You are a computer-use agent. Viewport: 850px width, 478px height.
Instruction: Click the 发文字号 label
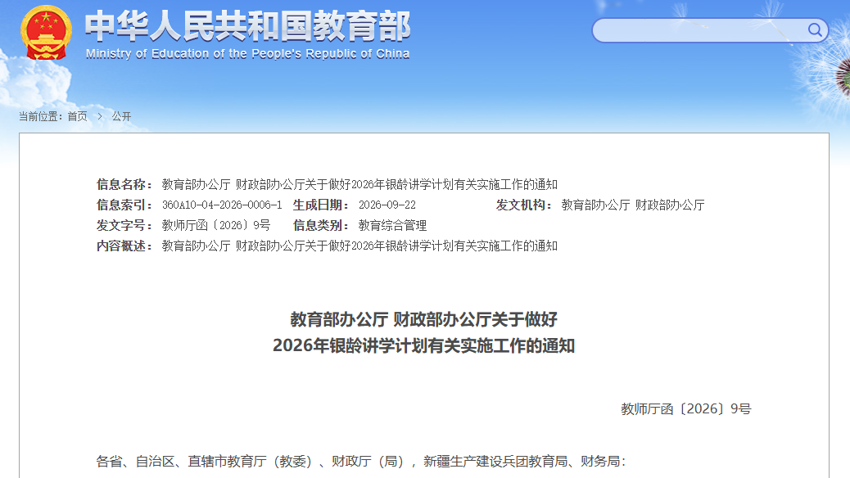point(124,226)
